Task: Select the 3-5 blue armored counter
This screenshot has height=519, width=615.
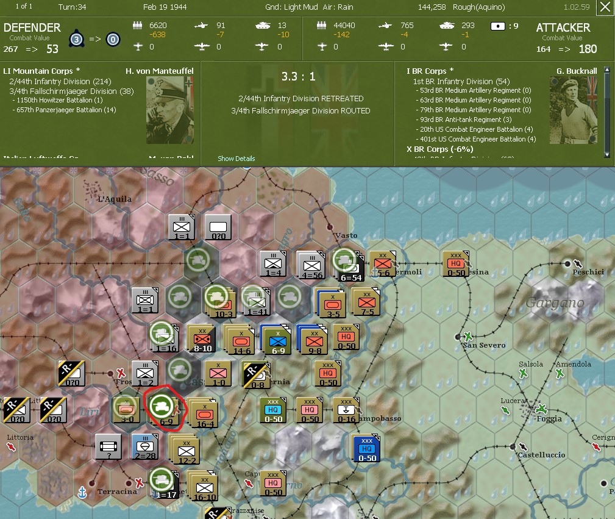Action: click(333, 305)
